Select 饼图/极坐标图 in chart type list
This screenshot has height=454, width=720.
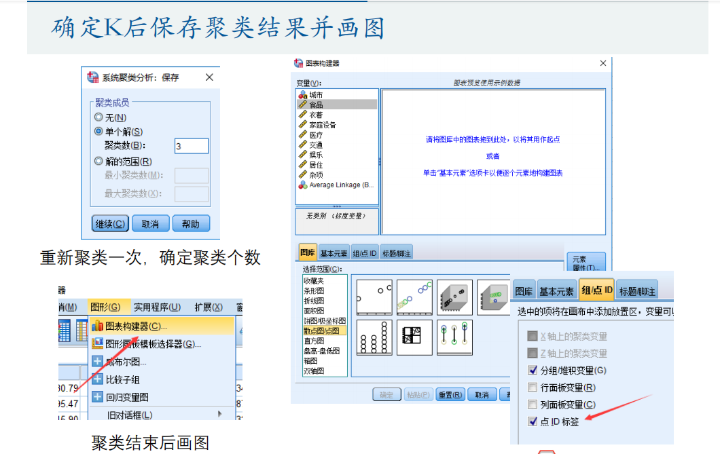click(325, 320)
